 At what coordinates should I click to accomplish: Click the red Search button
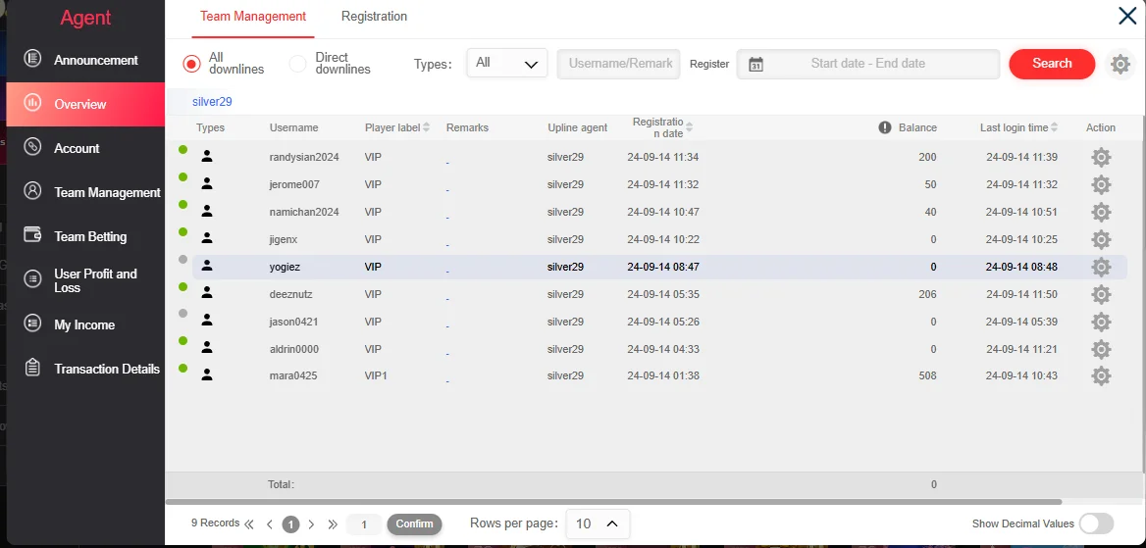pos(1052,64)
